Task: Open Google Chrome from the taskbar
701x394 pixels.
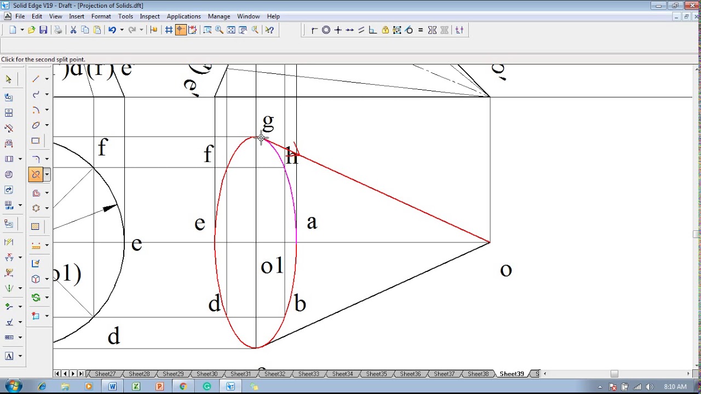Action: pos(183,386)
